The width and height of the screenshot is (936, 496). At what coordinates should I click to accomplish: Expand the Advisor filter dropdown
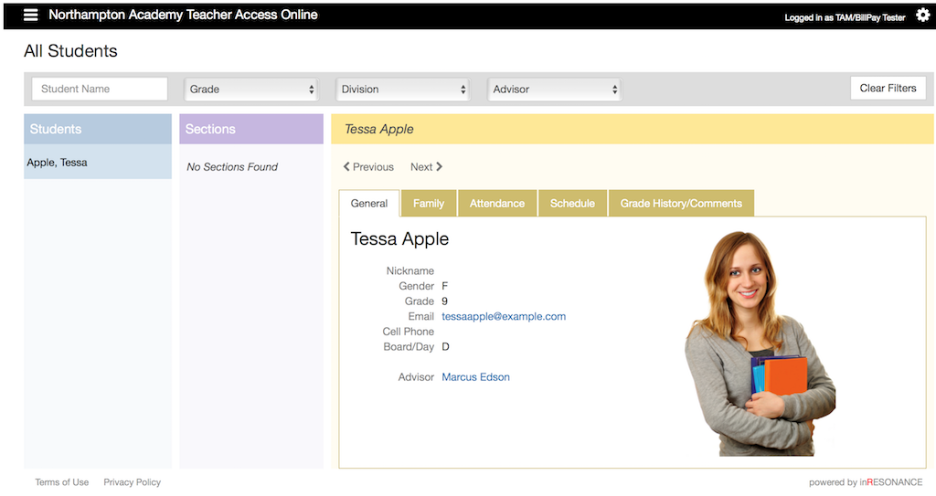click(x=555, y=90)
